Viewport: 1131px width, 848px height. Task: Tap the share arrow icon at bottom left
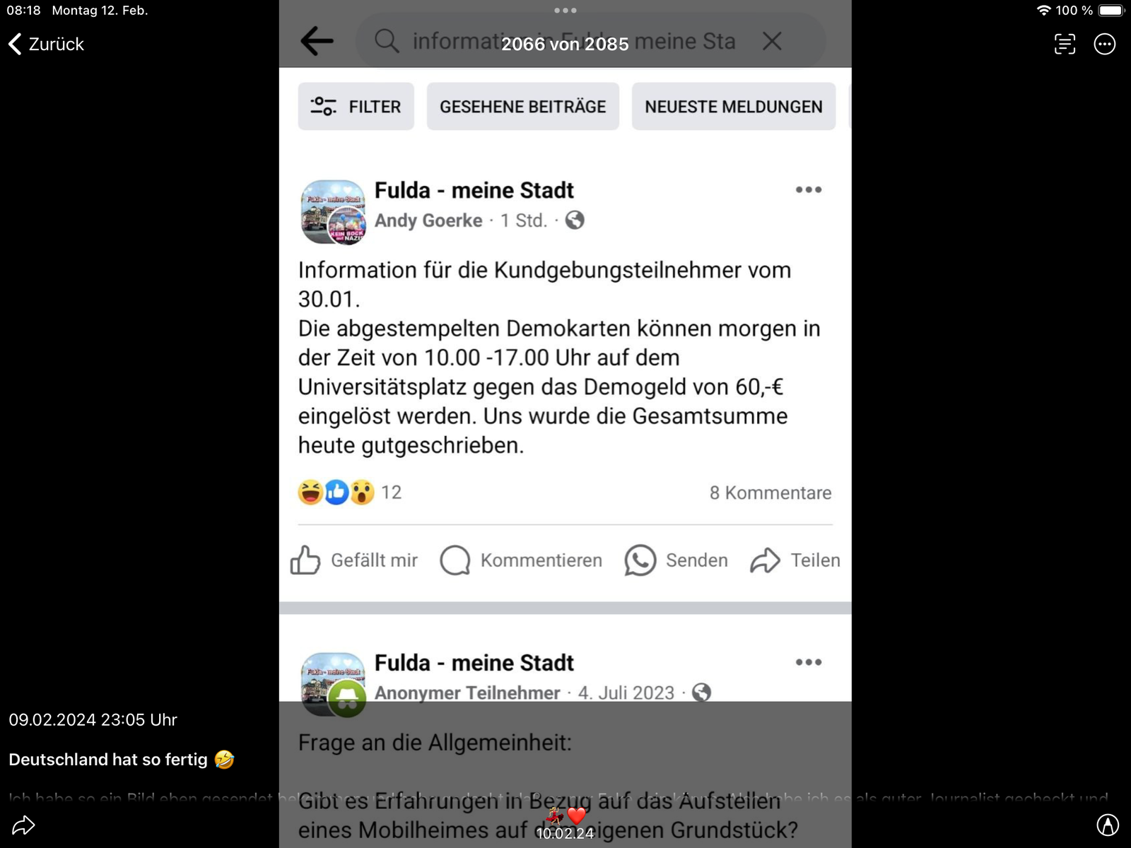click(x=23, y=825)
